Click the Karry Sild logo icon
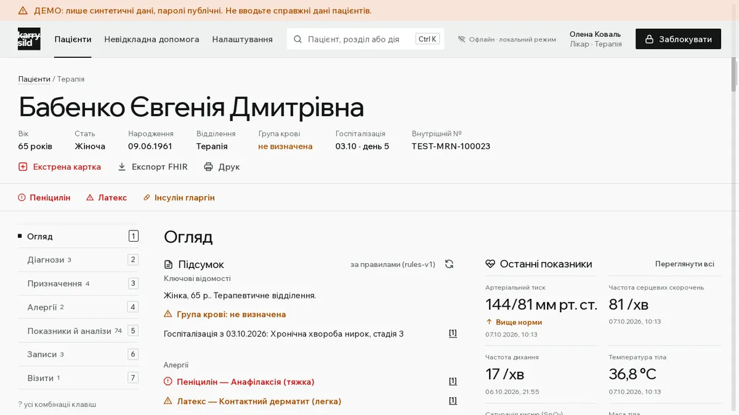The image size is (739, 415). click(x=29, y=39)
